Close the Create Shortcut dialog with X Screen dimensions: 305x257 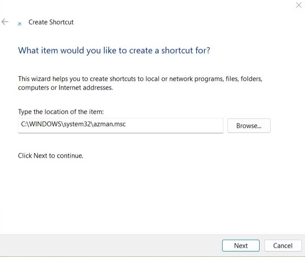[298, 5]
